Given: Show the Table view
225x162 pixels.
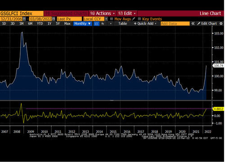Looking at the screenshot, I should point(123,24).
